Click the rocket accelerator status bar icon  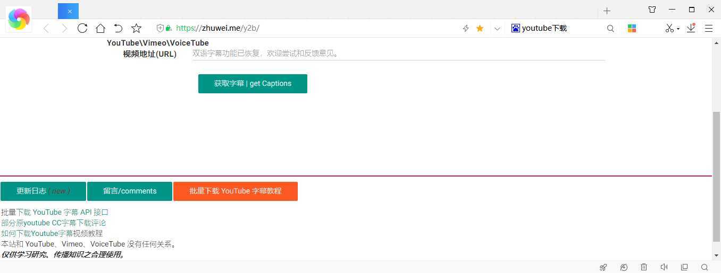pyautogui.click(x=603, y=267)
